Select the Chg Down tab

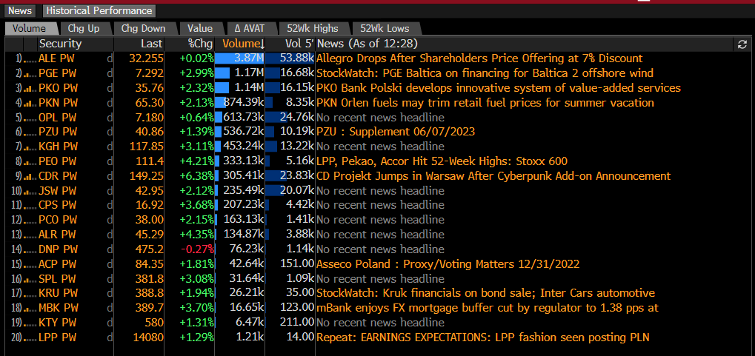tap(144, 28)
